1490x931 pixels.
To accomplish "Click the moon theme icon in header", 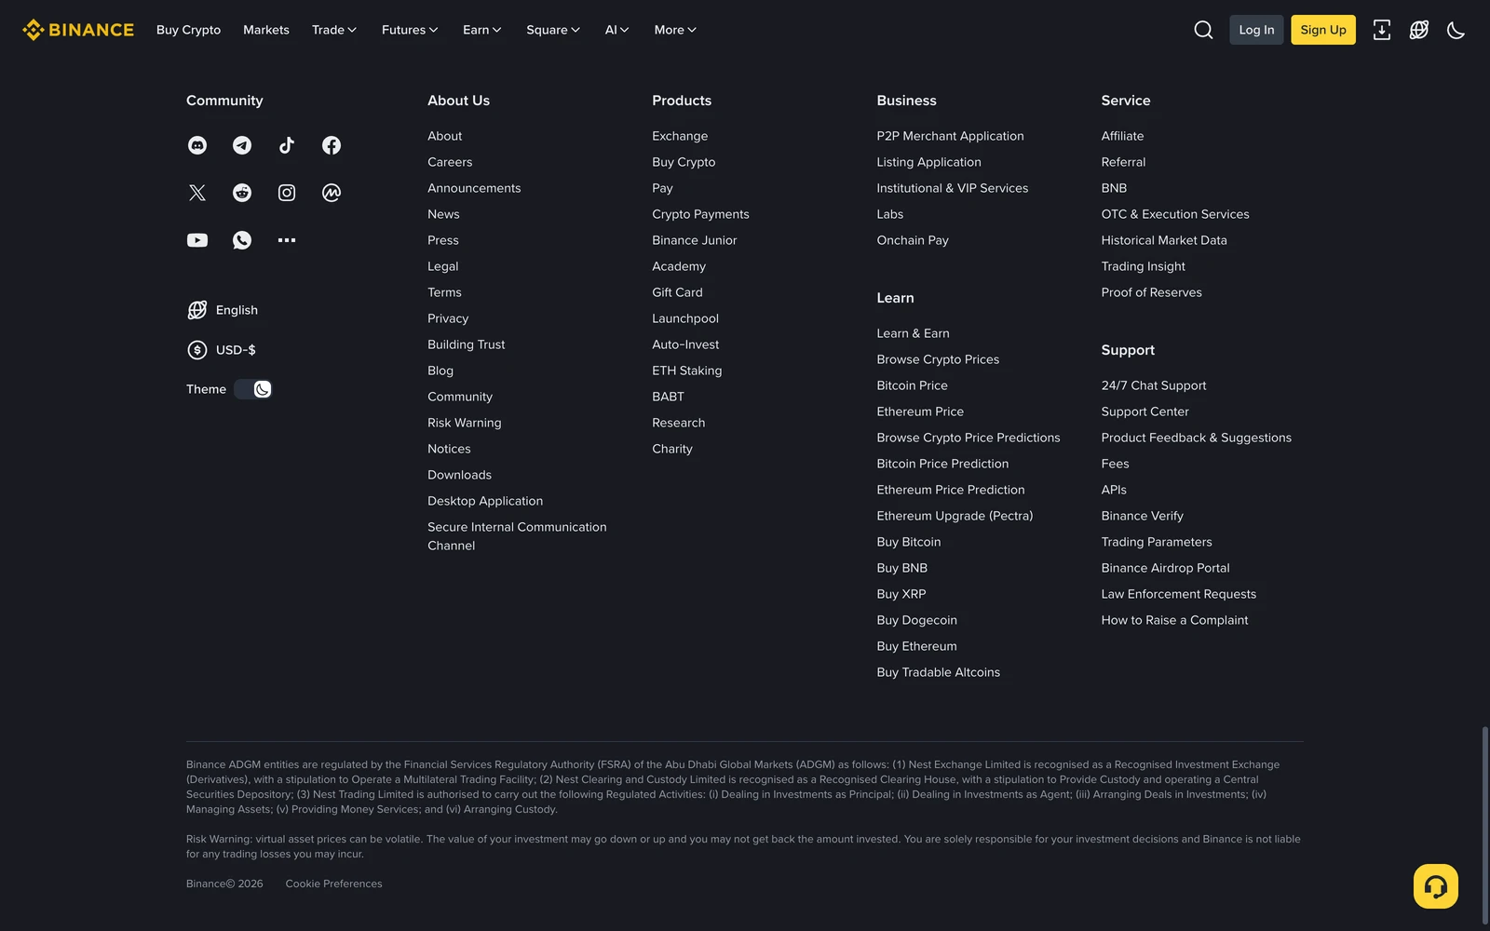I will (1456, 30).
